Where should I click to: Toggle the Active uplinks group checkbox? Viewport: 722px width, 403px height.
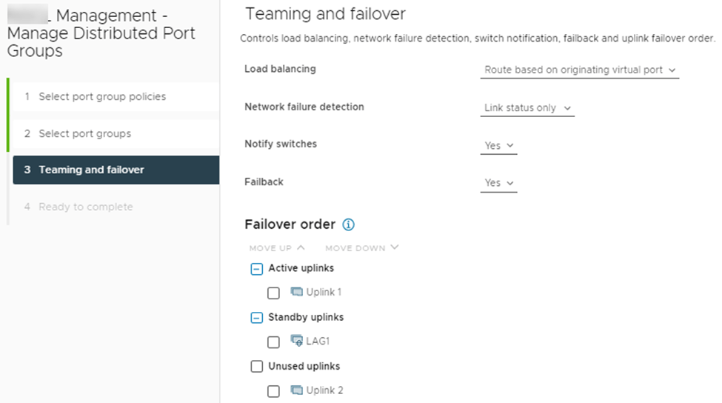point(257,269)
